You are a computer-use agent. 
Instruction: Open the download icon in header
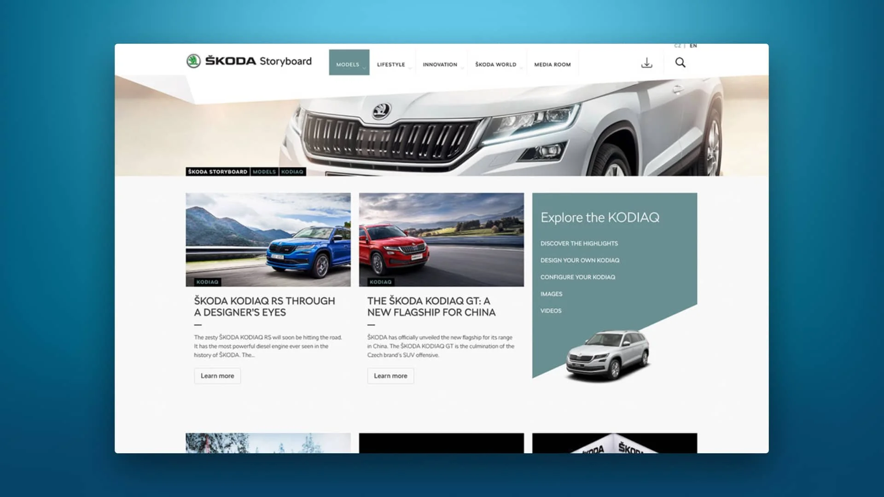[x=647, y=63]
